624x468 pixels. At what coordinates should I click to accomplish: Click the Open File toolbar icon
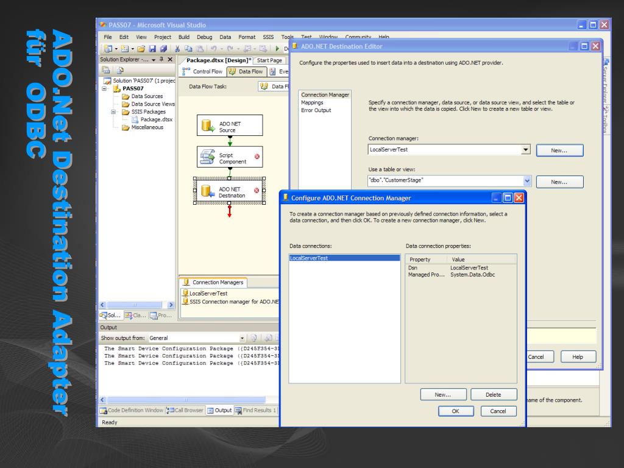click(141, 49)
